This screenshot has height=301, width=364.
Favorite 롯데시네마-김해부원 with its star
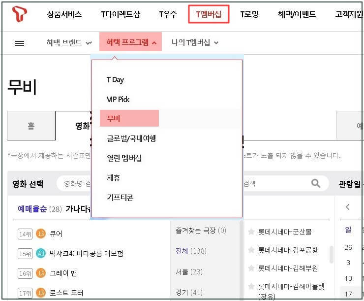pyautogui.click(x=251, y=268)
